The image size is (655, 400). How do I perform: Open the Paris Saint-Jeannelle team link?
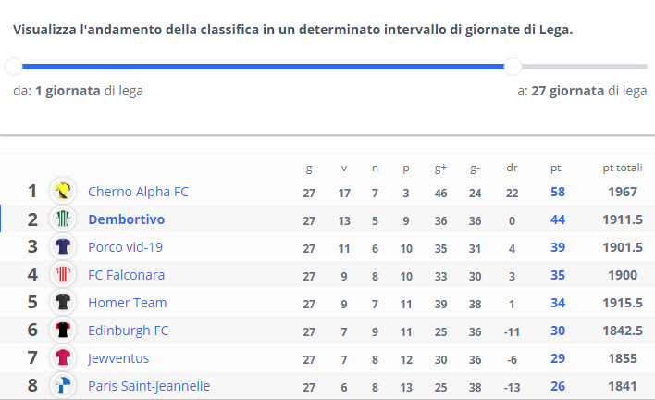click(x=149, y=386)
